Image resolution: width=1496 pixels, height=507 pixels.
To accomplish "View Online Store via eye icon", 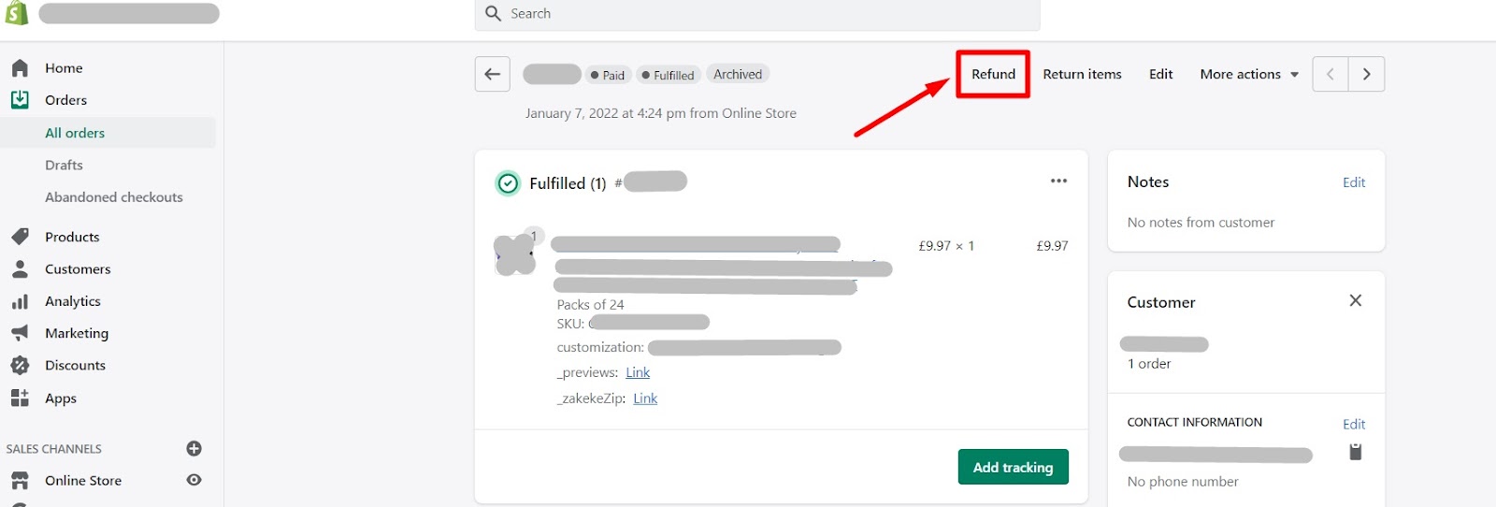I will [194, 480].
